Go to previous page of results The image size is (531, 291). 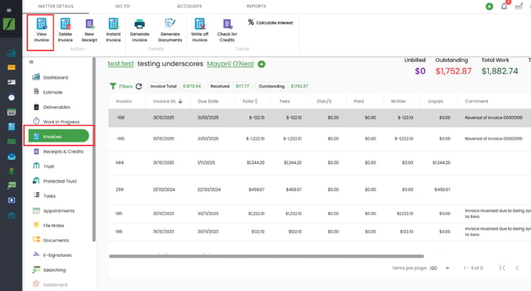pos(517,268)
